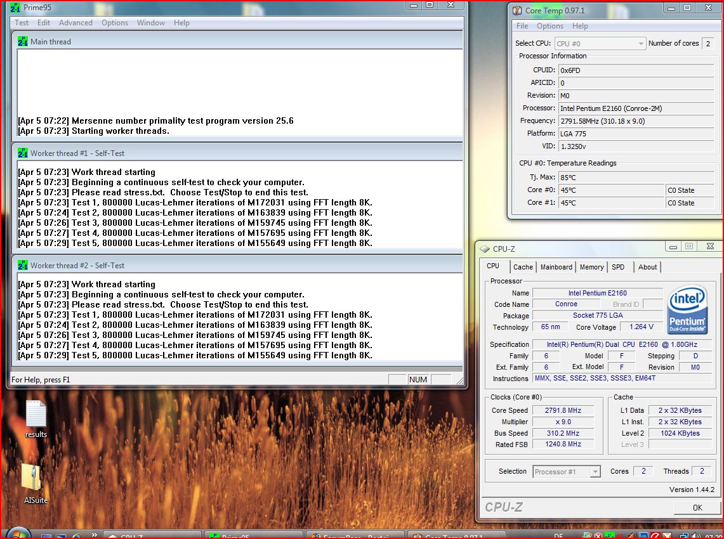Viewport: 724px width, 539px height.
Task: Click the Frequency field showing 2791.58MHz
Action: 636,121
